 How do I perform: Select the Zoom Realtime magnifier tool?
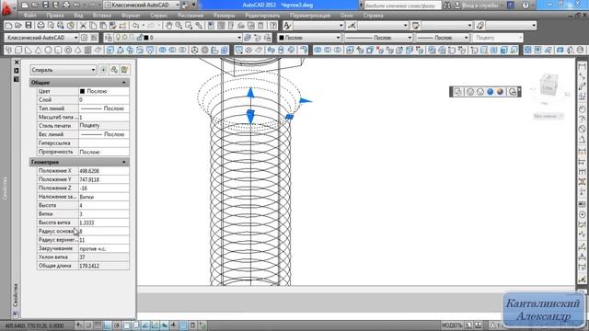[179, 26]
